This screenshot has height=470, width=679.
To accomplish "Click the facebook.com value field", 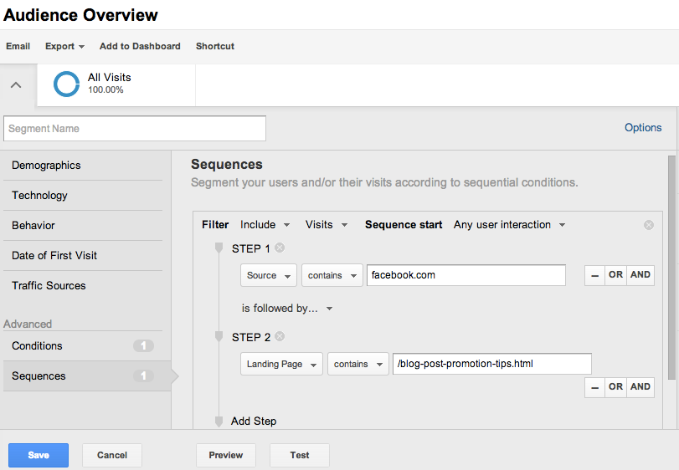I will click(x=466, y=275).
